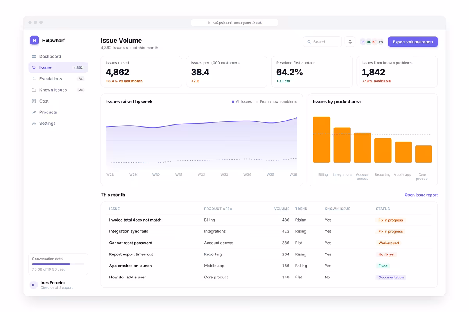Click the Account access chart bar
This screenshot has height=312, width=469.
[x=362, y=147]
